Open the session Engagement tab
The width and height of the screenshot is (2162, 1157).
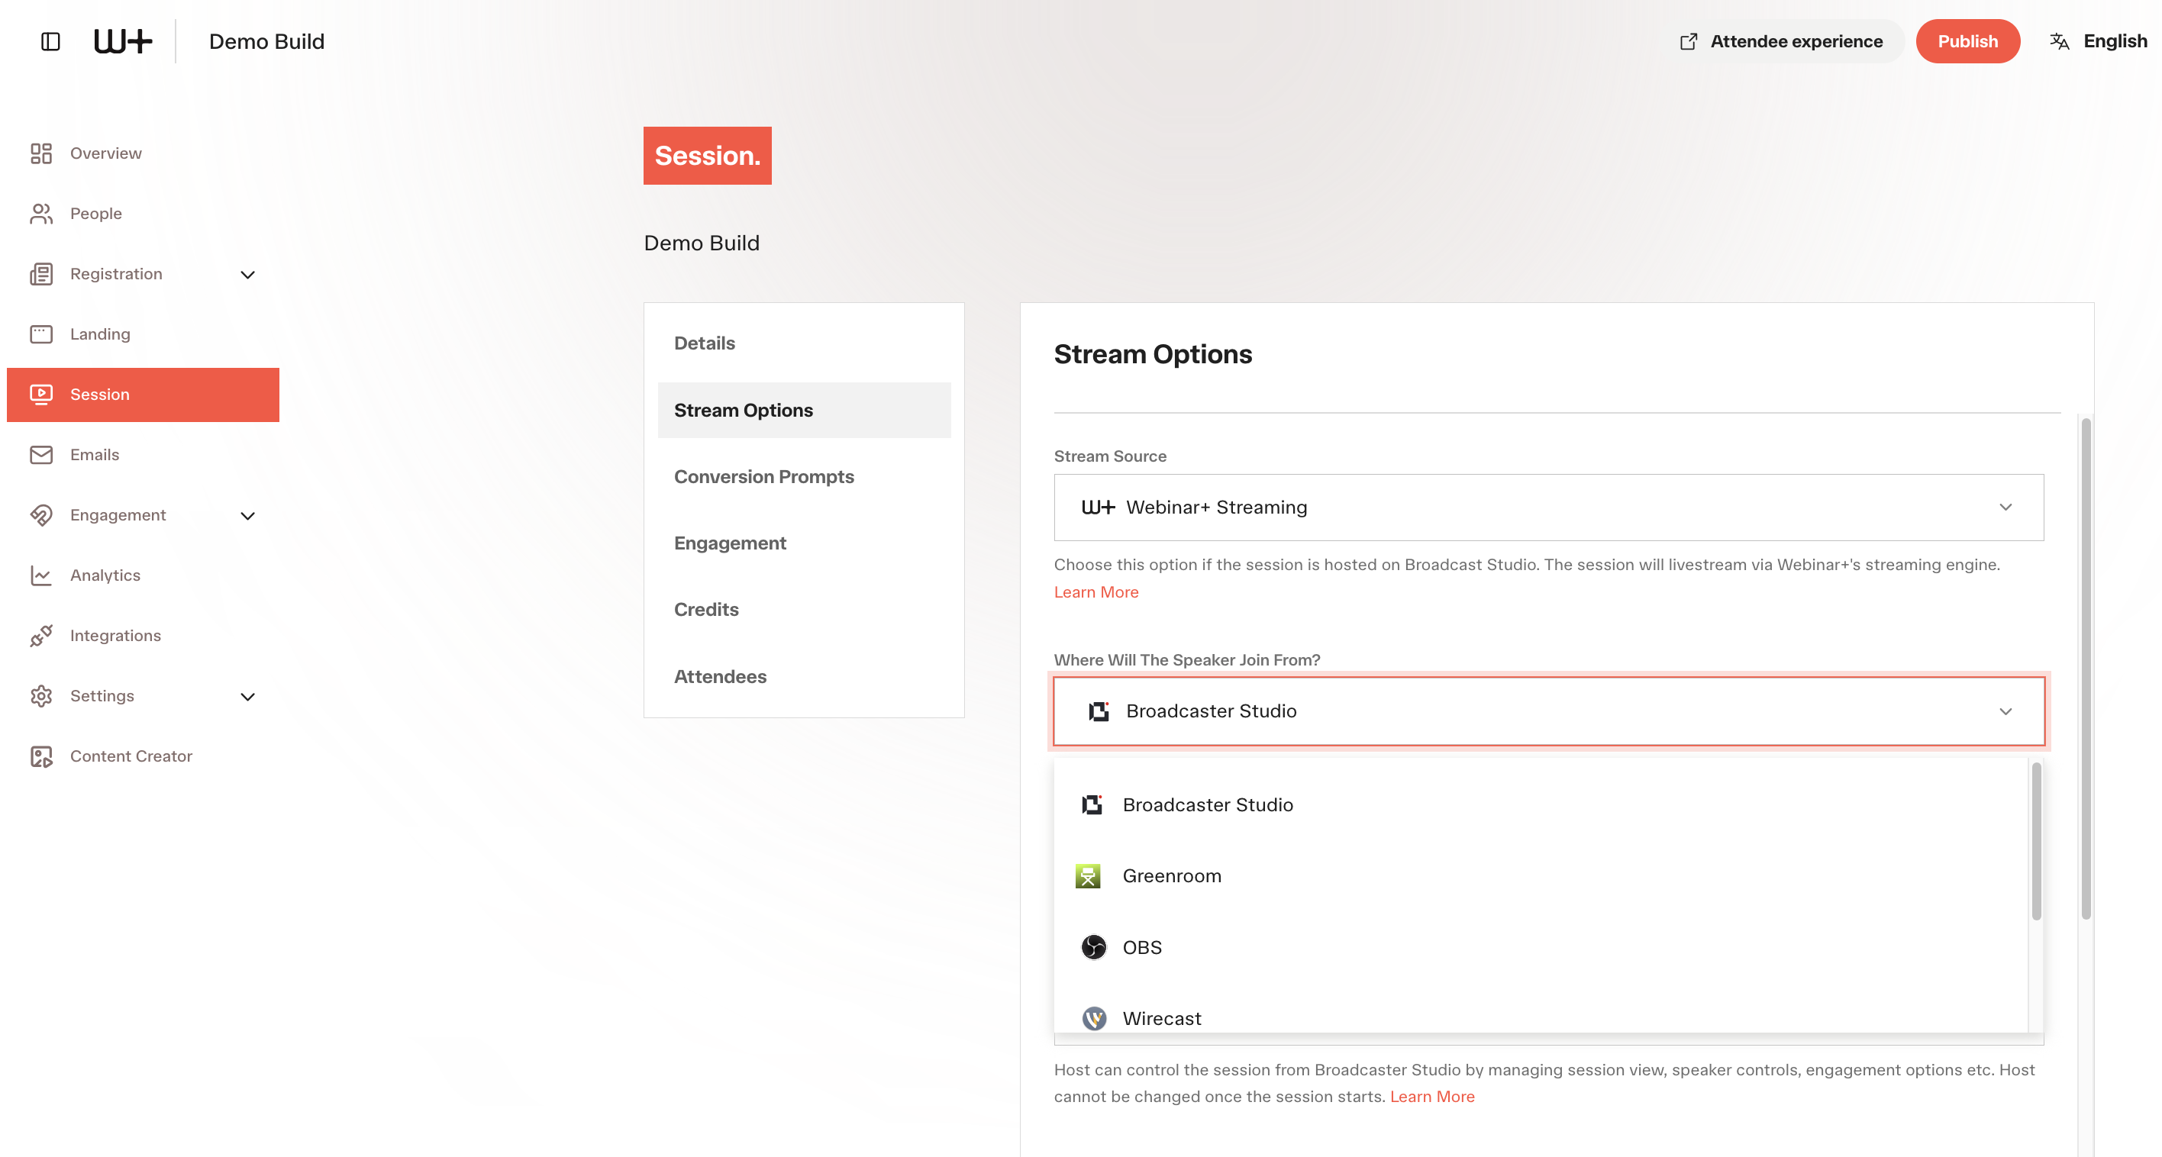804,543
